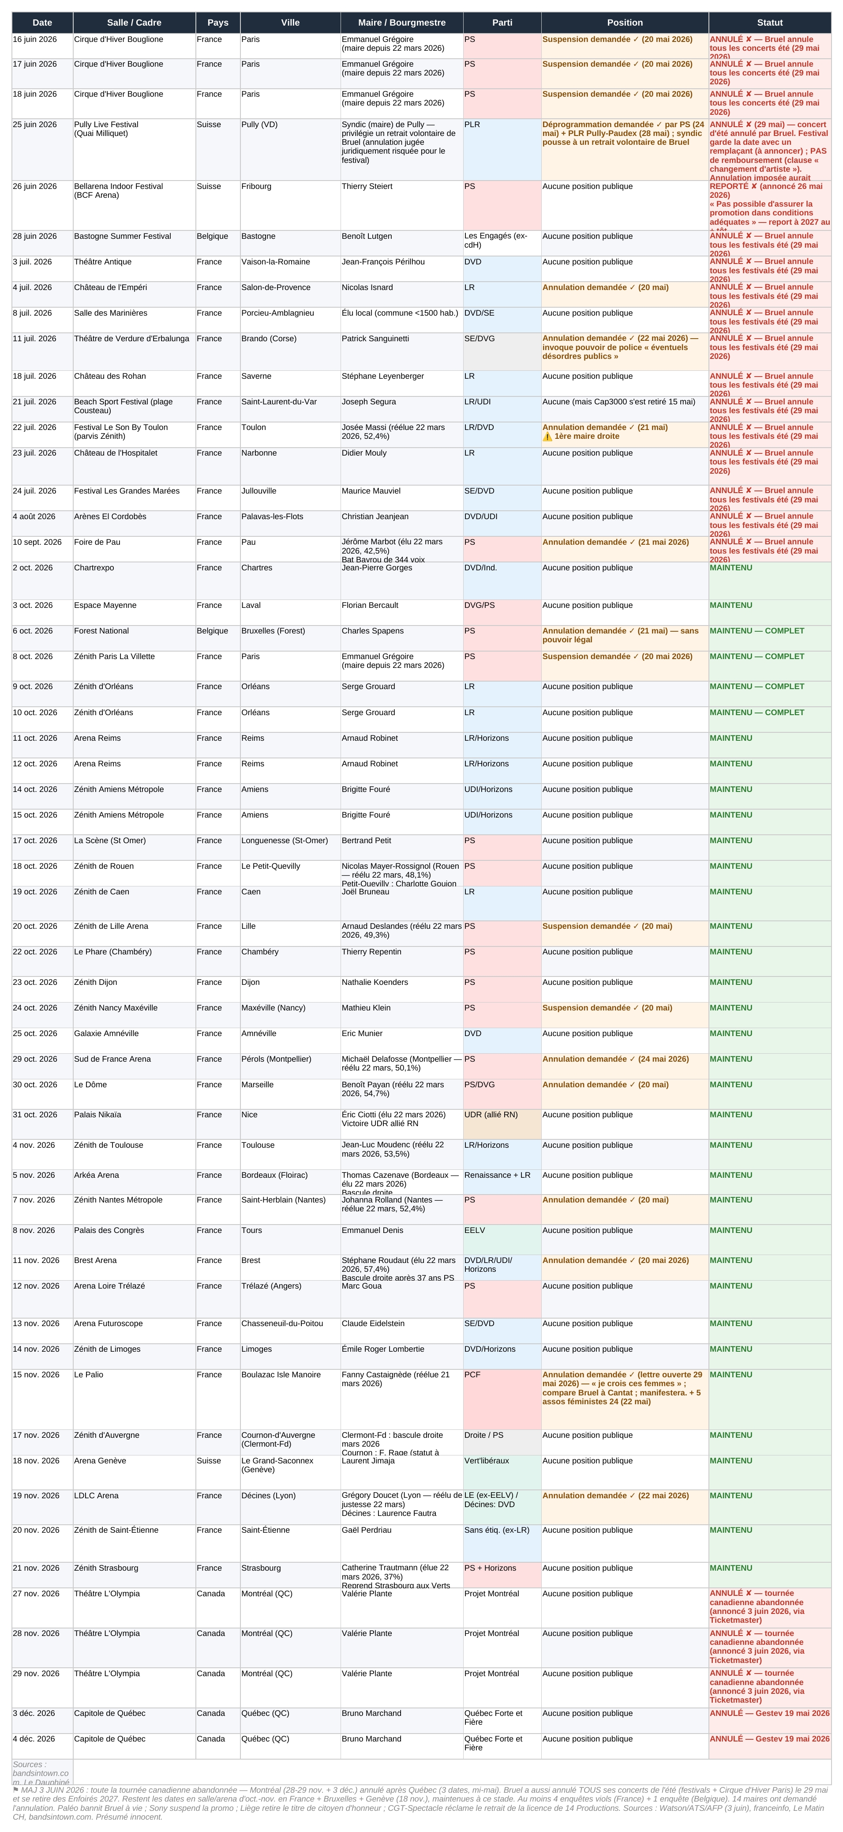Image resolution: width=843 pixels, height=1832 pixels.
Task: Click the Position column header
Action: click(625, 23)
